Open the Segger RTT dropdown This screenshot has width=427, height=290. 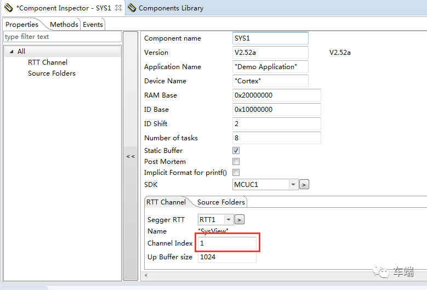click(x=229, y=220)
